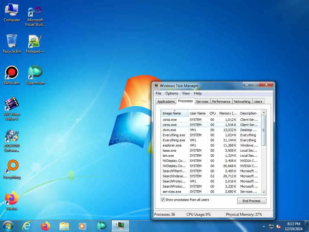
Task: Select the Bandicam desktop shortcut
Action: click(12, 75)
